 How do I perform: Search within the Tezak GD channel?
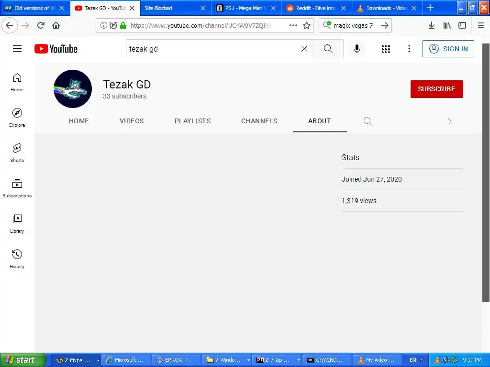pos(368,121)
